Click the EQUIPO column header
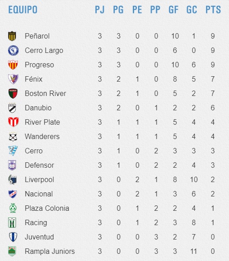 [x=23, y=10]
